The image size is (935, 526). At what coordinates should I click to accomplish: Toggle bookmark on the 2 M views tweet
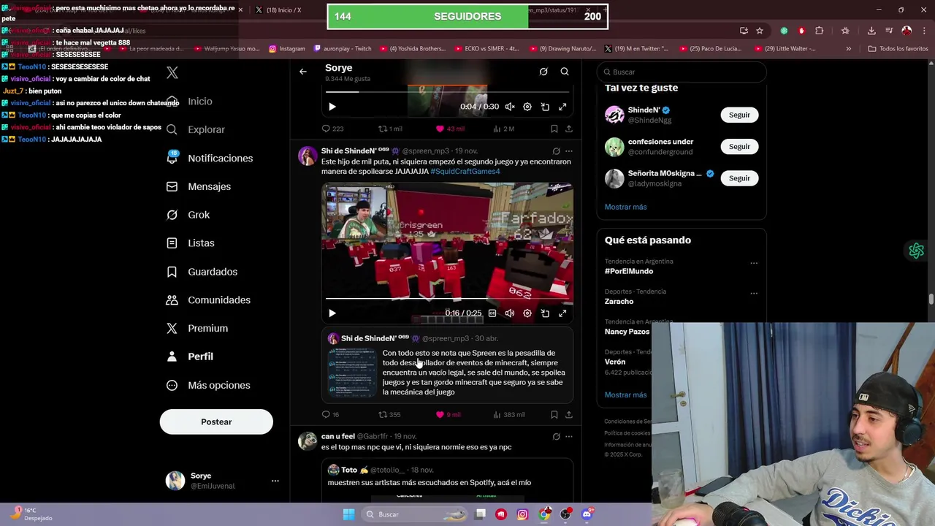click(x=554, y=129)
